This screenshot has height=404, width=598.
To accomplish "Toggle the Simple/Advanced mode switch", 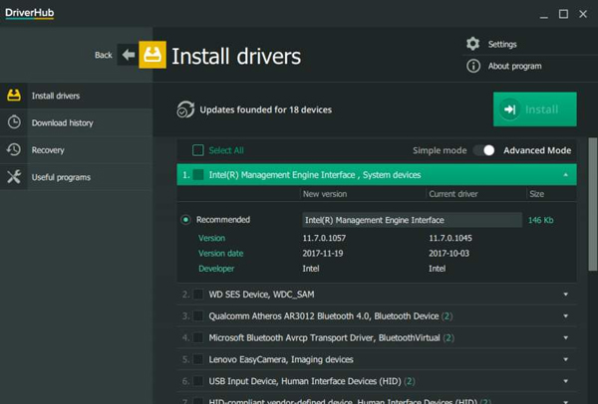I will 484,150.
